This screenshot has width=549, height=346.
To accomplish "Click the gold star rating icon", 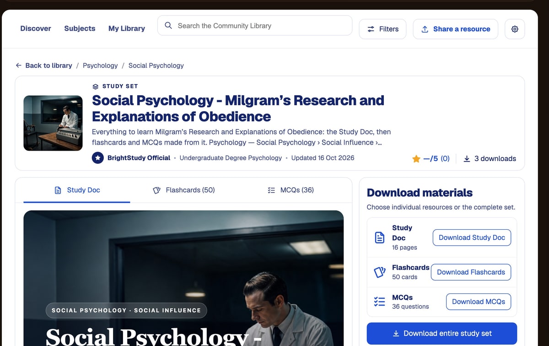I will pos(416,159).
